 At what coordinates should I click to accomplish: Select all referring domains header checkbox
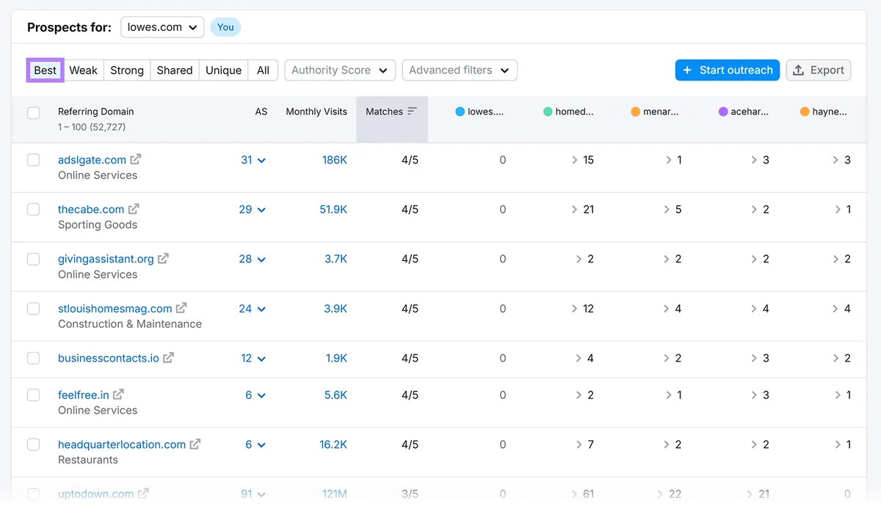tap(33, 113)
